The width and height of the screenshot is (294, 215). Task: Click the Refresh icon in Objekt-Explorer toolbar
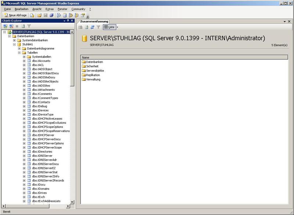tap(23, 26)
